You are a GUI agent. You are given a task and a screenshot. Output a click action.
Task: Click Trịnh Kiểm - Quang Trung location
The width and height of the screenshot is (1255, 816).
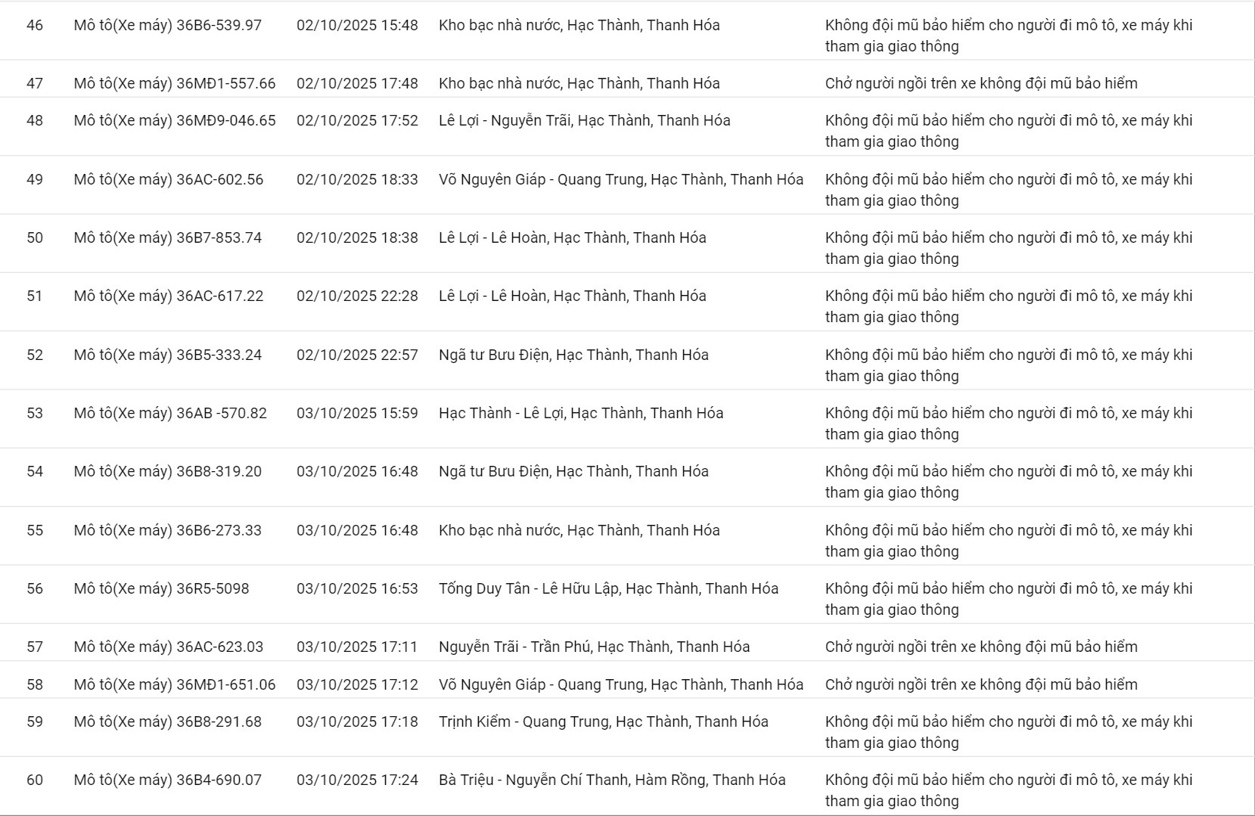pos(603,721)
